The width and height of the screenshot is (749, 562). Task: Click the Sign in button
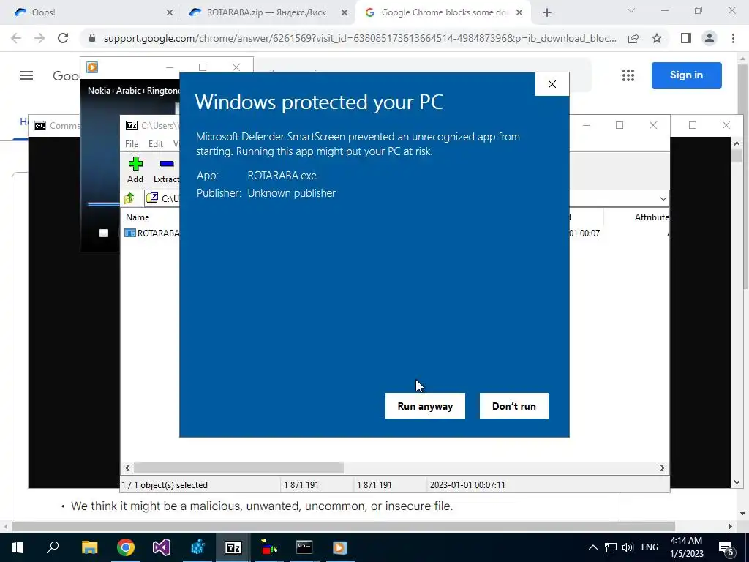tap(686, 75)
